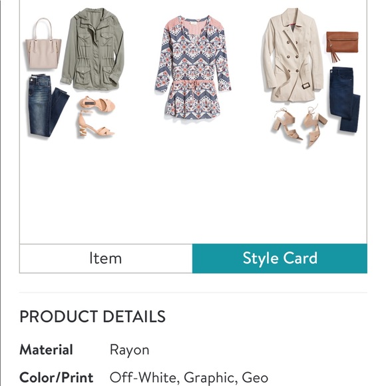
Task: Click the Rayon material value
Action: pos(130,350)
